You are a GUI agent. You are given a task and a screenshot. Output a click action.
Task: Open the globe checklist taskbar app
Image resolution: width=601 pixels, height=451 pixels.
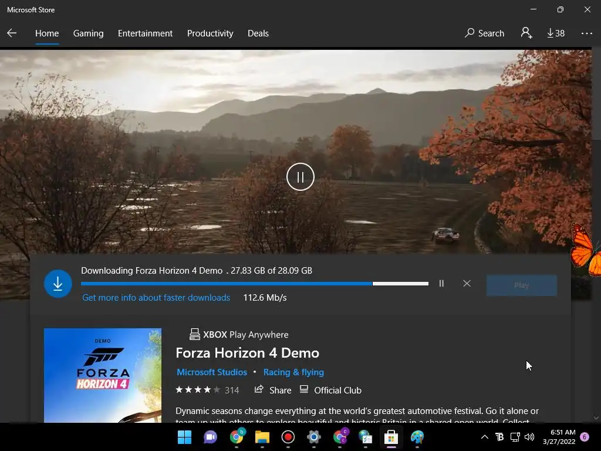click(365, 437)
